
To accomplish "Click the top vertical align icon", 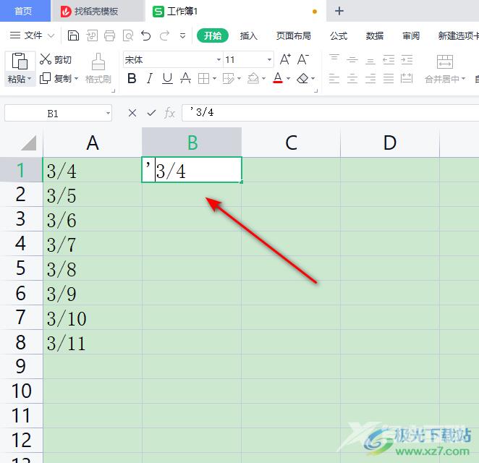I will tap(334, 59).
